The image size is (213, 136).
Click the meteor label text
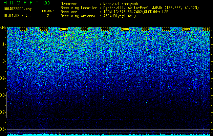(x=48, y=11)
